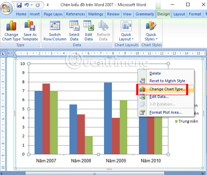The width and height of the screenshot is (207, 175).
Task: Select the chart Design tab
Action: point(164,14)
